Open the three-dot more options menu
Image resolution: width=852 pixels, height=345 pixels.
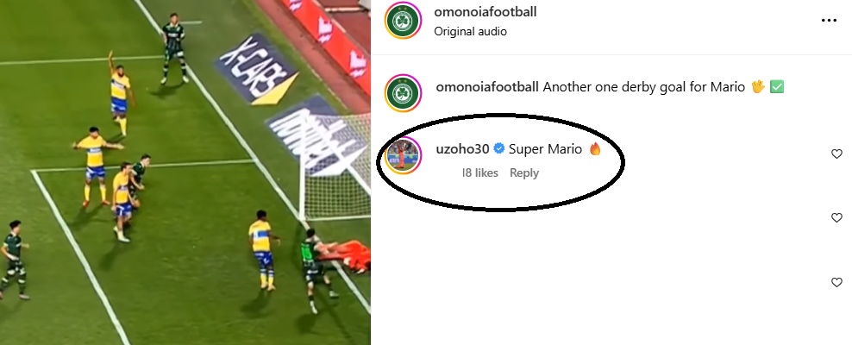(x=829, y=20)
